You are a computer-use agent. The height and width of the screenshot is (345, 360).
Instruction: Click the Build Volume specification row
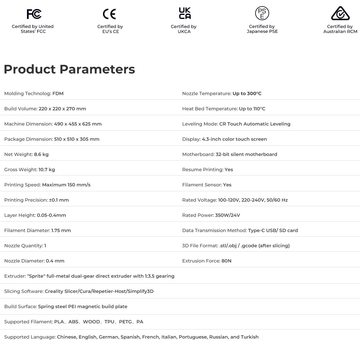tap(45, 109)
